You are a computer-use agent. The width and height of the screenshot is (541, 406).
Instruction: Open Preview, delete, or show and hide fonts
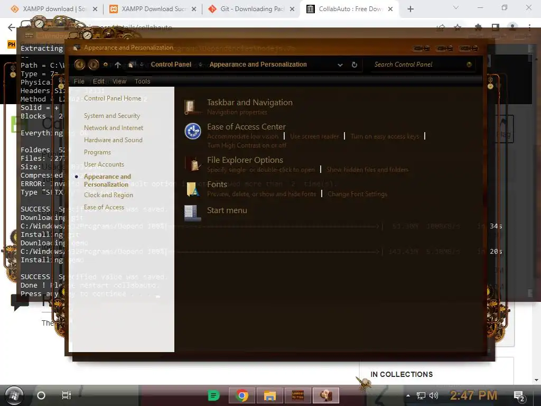[262, 194]
